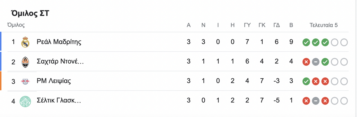357x117 pixels.
Task: Click Shakhtar's red loss X icon
Action: 306,62
